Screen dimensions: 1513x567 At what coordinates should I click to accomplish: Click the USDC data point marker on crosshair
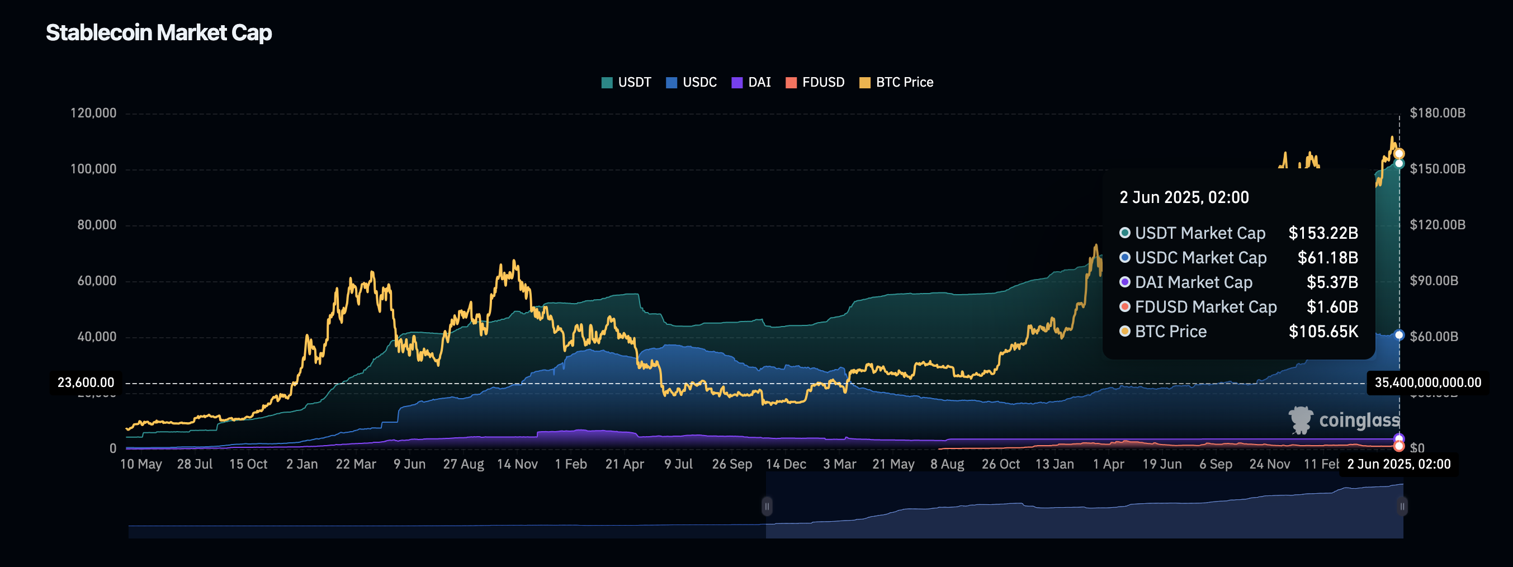coord(1399,335)
